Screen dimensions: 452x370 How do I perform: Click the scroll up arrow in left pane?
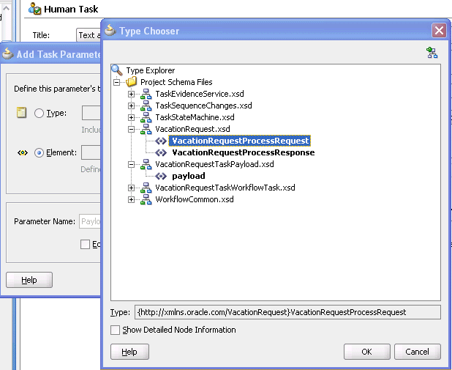(x=7, y=9)
